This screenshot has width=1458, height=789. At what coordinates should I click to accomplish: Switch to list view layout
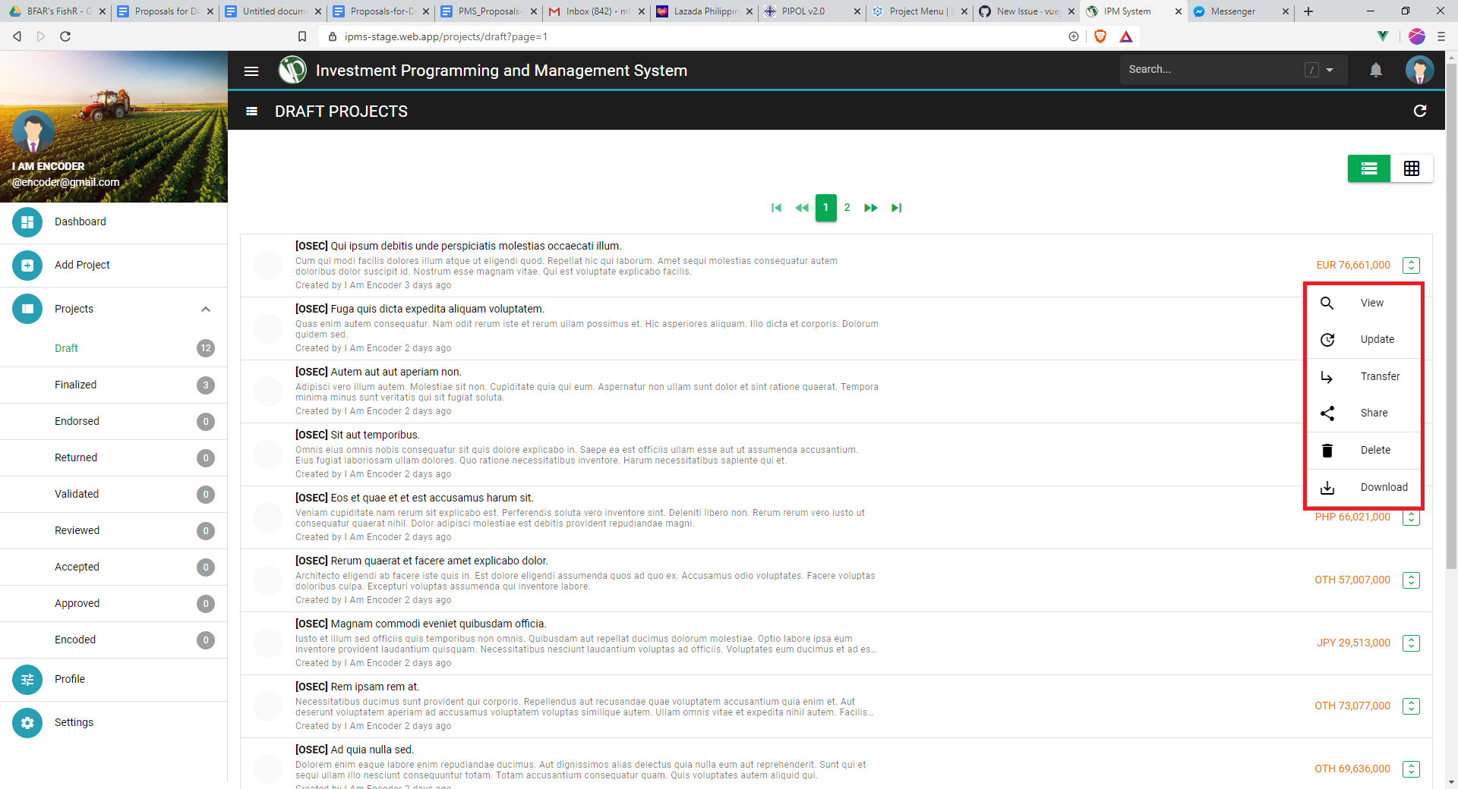tap(1368, 168)
